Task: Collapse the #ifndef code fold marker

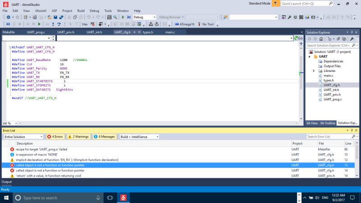Action: tap(10, 47)
